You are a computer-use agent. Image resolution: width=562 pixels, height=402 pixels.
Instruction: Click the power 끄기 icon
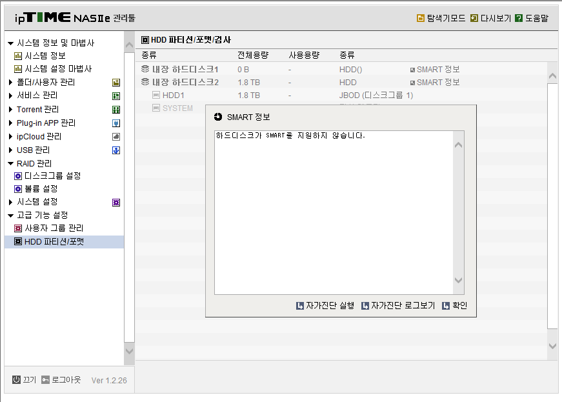click(x=16, y=380)
